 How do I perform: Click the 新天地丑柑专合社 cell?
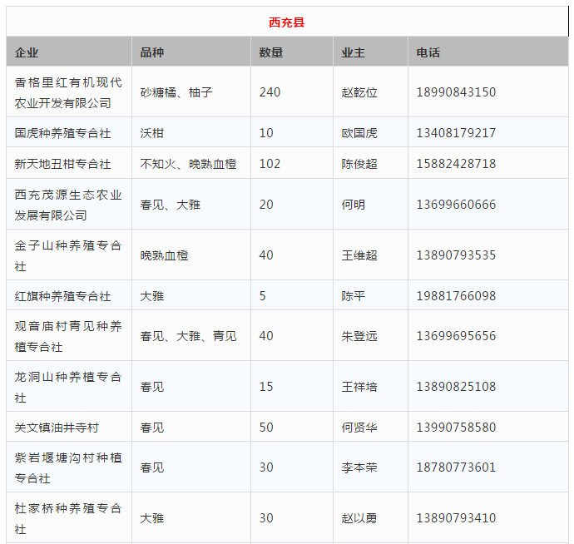click(x=63, y=164)
